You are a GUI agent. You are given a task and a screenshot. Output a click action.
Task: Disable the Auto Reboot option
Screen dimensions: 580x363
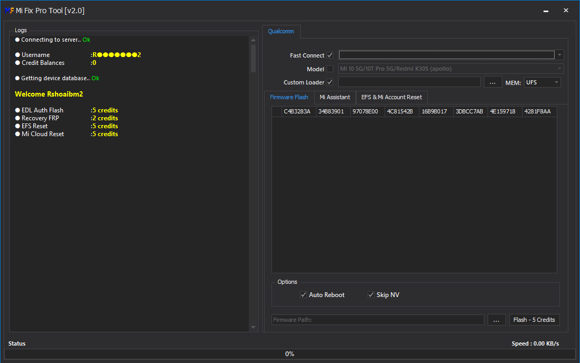303,295
